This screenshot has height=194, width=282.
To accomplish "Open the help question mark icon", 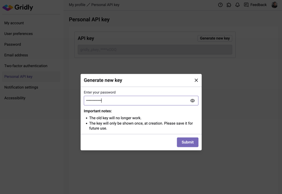I will [x=220, y=5].
